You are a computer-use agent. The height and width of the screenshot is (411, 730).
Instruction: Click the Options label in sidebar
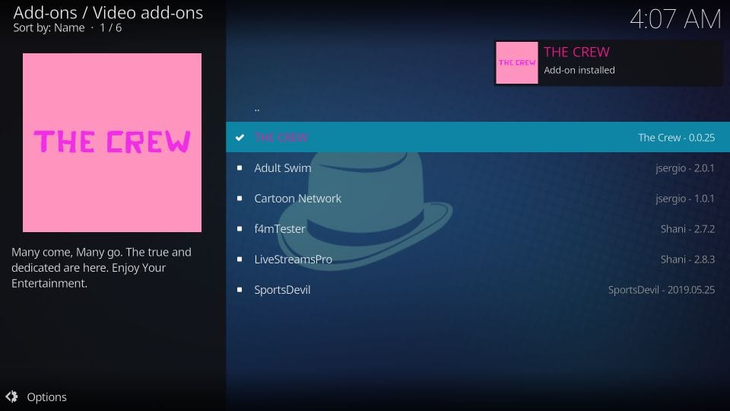pyautogui.click(x=46, y=397)
